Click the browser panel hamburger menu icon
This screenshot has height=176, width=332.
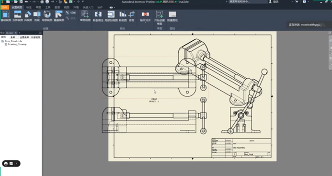pyautogui.click(x=40, y=33)
